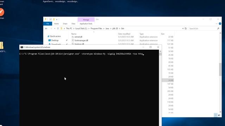This screenshot has width=225, height=126.
Task: Click the fontmanager.dll file icon
Action: pos(73,41)
